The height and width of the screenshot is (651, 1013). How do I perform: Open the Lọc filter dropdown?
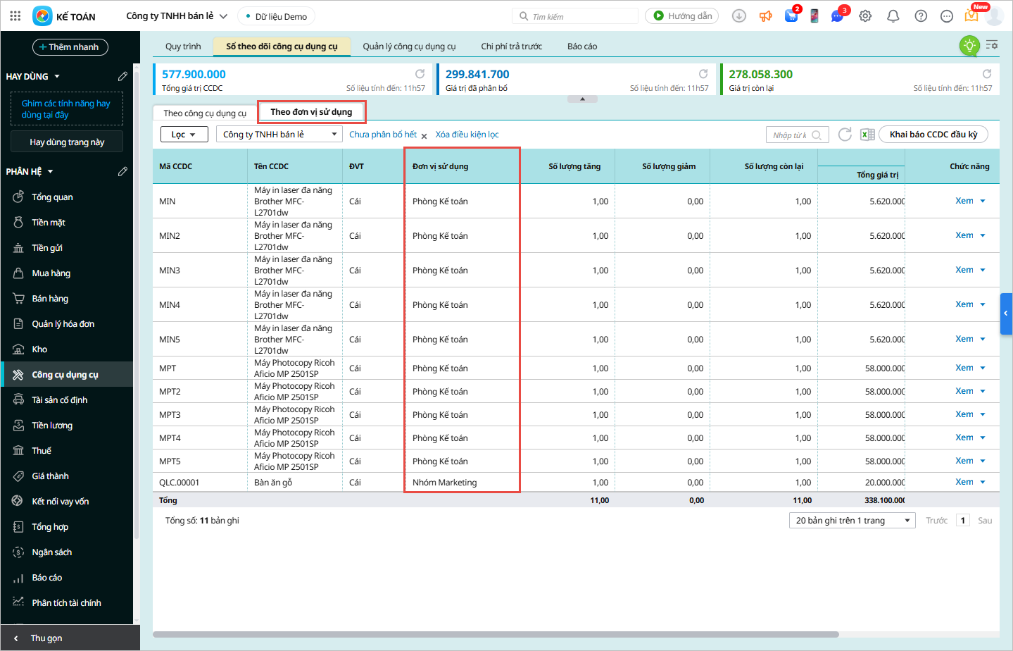pos(184,135)
